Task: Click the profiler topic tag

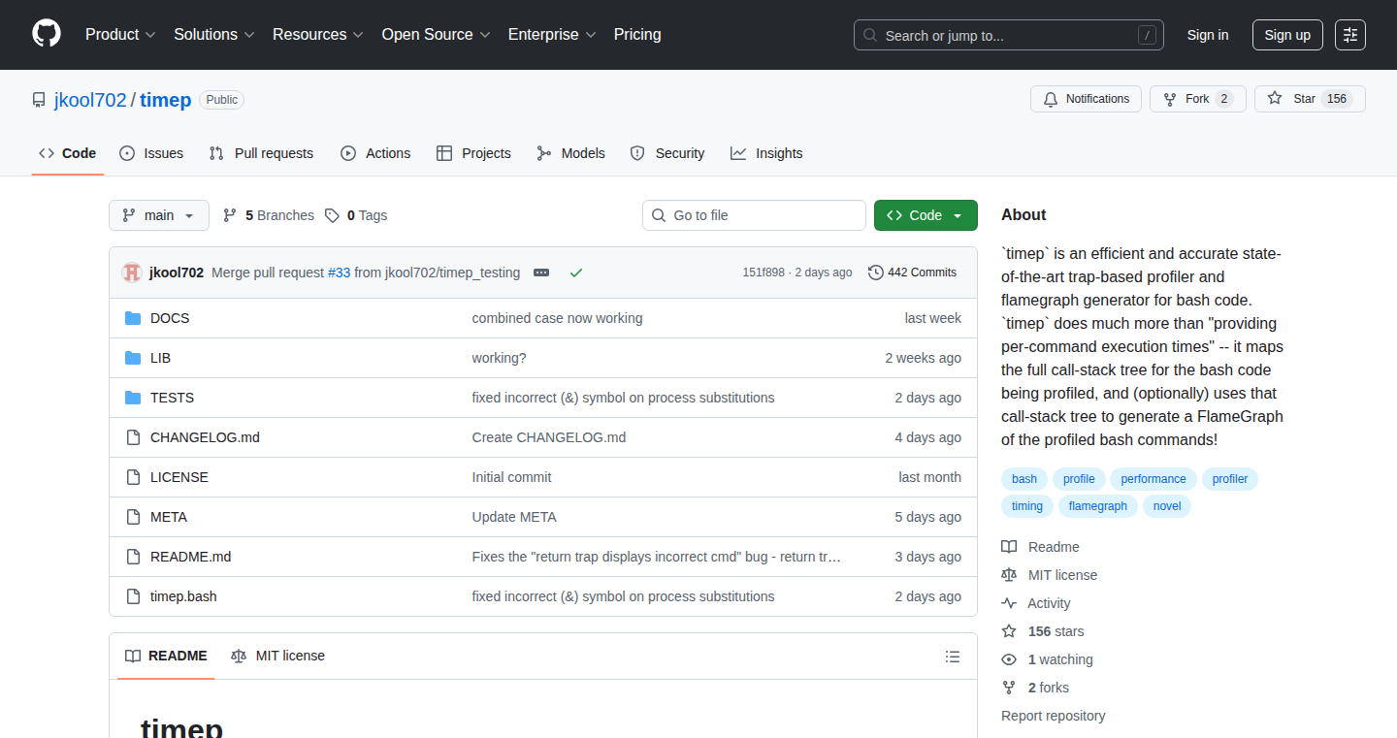Action: coord(1230,478)
